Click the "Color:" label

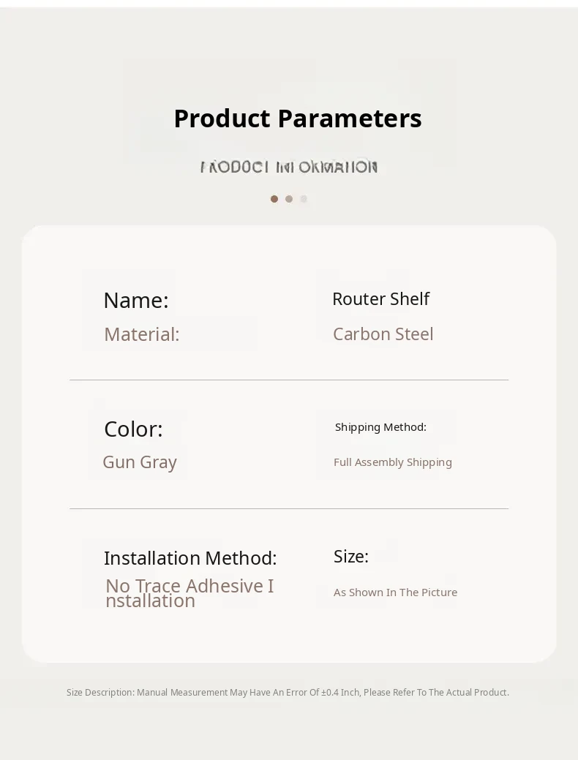pyautogui.click(x=133, y=429)
